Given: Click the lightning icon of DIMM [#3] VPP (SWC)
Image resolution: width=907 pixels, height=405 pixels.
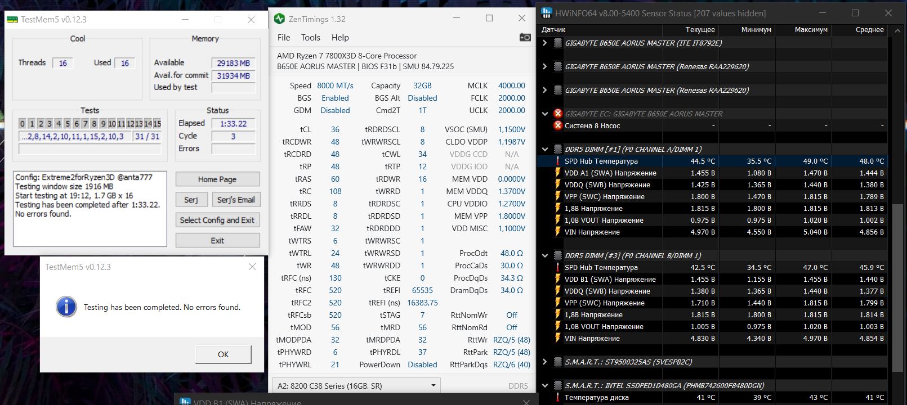Looking at the screenshot, I should (558, 303).
